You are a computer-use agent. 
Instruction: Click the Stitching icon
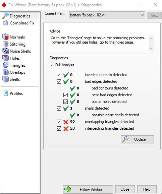5,44
